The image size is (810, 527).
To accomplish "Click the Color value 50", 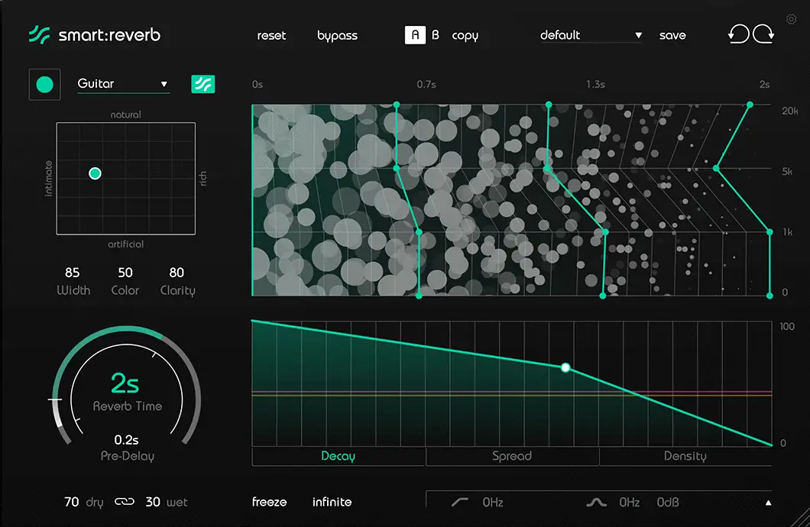I will pos(125,273).
